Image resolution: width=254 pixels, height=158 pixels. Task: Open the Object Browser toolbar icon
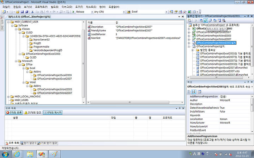181,12
